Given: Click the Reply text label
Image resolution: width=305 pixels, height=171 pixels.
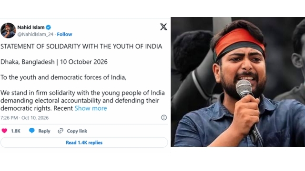Looking at the screenshot, I should click(44, 131).
